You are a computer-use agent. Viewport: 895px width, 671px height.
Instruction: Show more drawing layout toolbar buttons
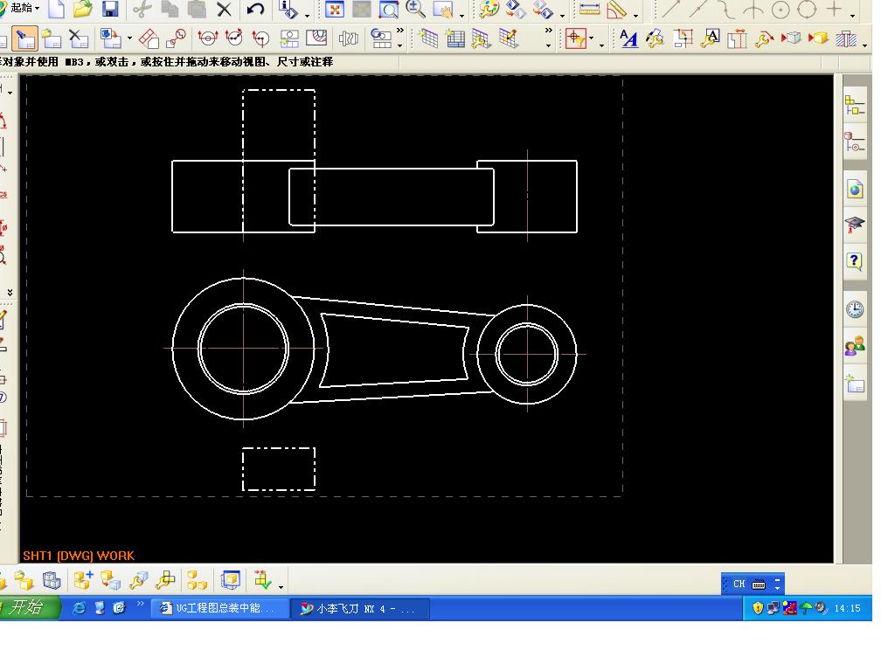click(400, 31)
